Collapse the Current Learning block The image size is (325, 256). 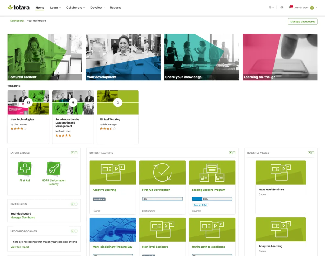pos(234,153)
